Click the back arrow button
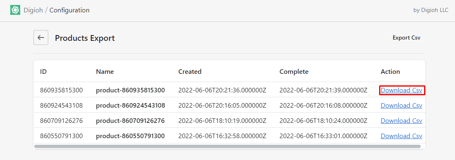Image resolution: width=455 pixels, height=160 pixels. [41, 38]
